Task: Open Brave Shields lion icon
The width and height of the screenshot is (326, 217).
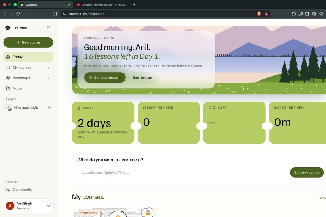Action: coord(259,14)
